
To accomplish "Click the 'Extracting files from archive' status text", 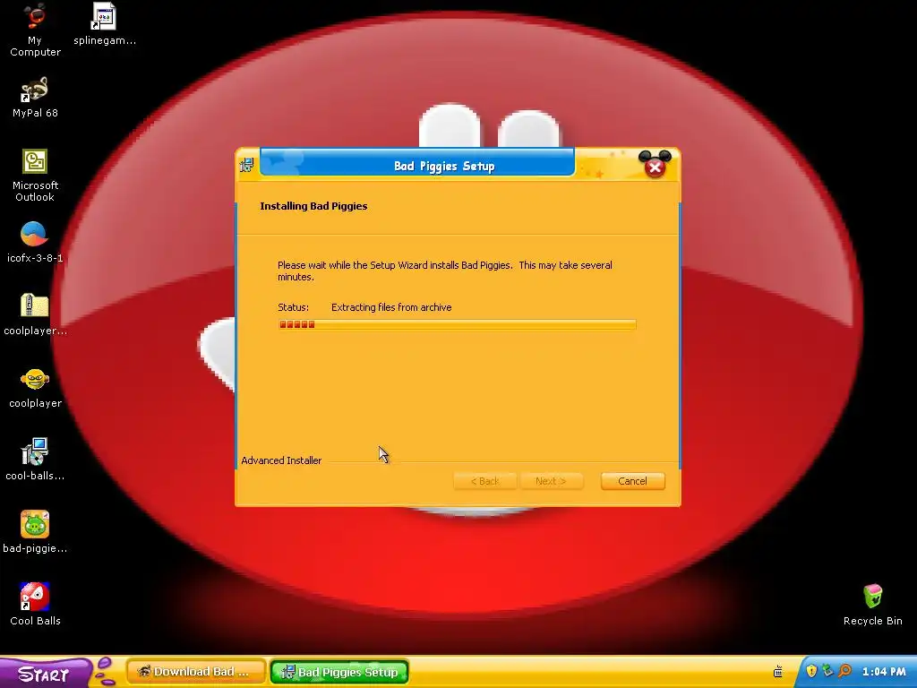I will tap(391, 307).
